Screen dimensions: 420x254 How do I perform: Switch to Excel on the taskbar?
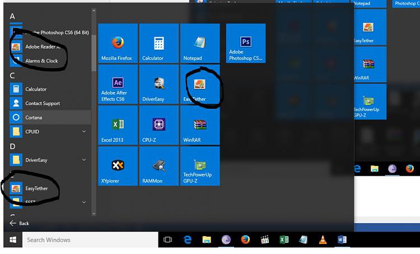click(x=284, y=239)
